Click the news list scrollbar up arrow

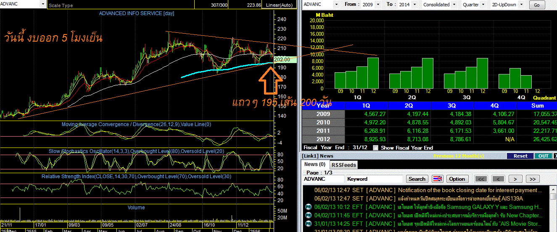pyautogui.click(x=554, y=190)
